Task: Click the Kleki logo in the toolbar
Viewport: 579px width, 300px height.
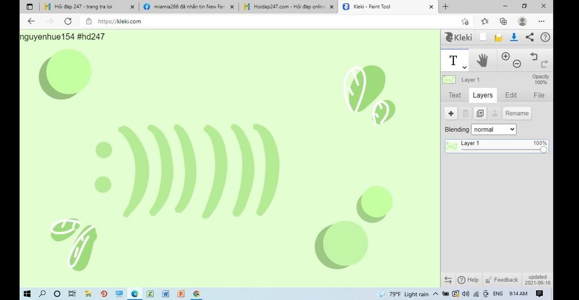Action: (458, 37)
